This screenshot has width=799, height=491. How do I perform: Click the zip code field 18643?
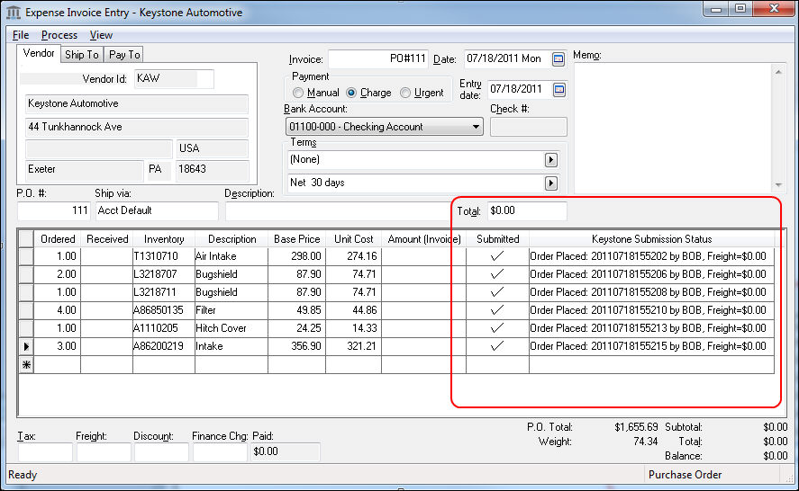point(212,169)
